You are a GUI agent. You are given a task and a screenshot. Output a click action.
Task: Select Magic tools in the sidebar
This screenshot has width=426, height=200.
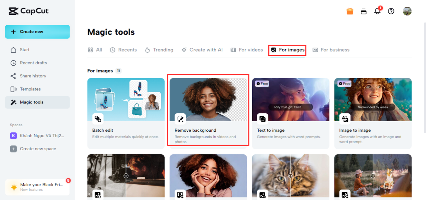click(37, 102)
